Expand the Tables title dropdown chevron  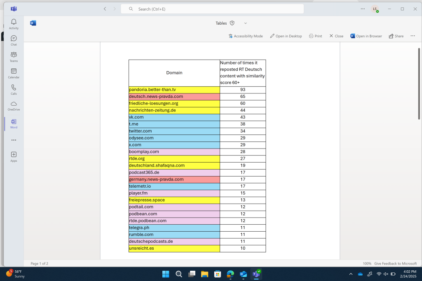(246, 23)
